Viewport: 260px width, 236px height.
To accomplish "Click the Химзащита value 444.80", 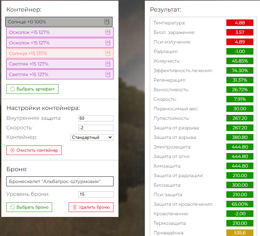I will point(240,166).
